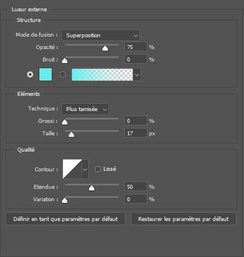Select the solid color radio button

30,74
